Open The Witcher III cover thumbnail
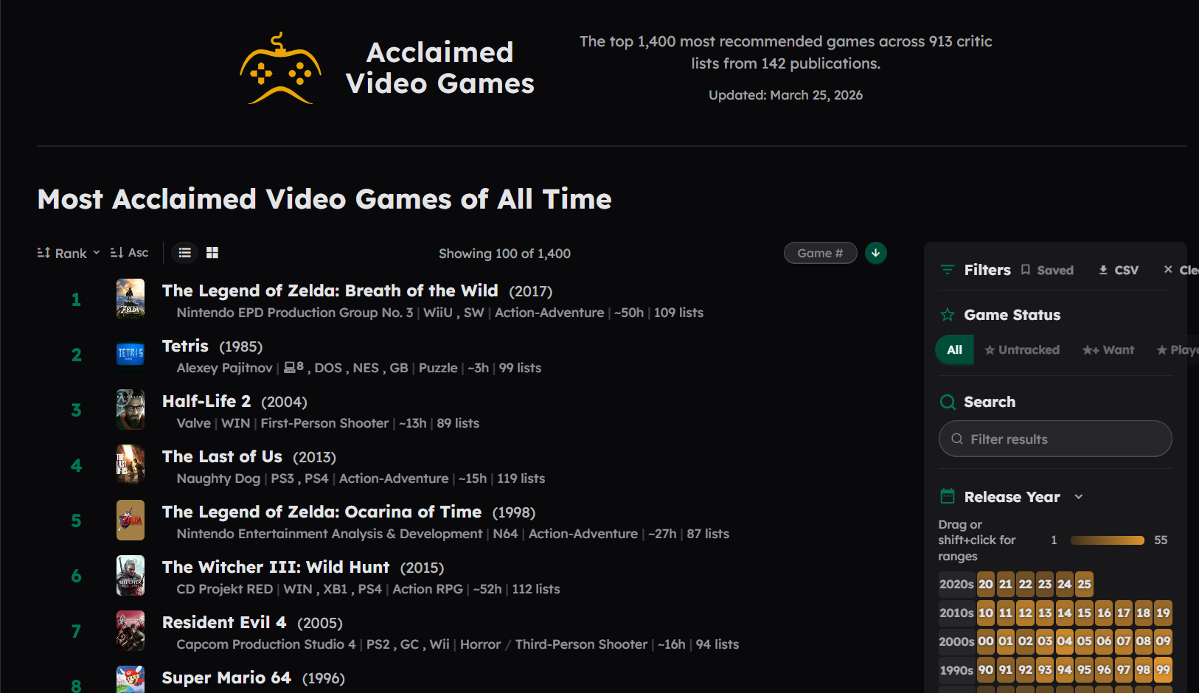 131,575
